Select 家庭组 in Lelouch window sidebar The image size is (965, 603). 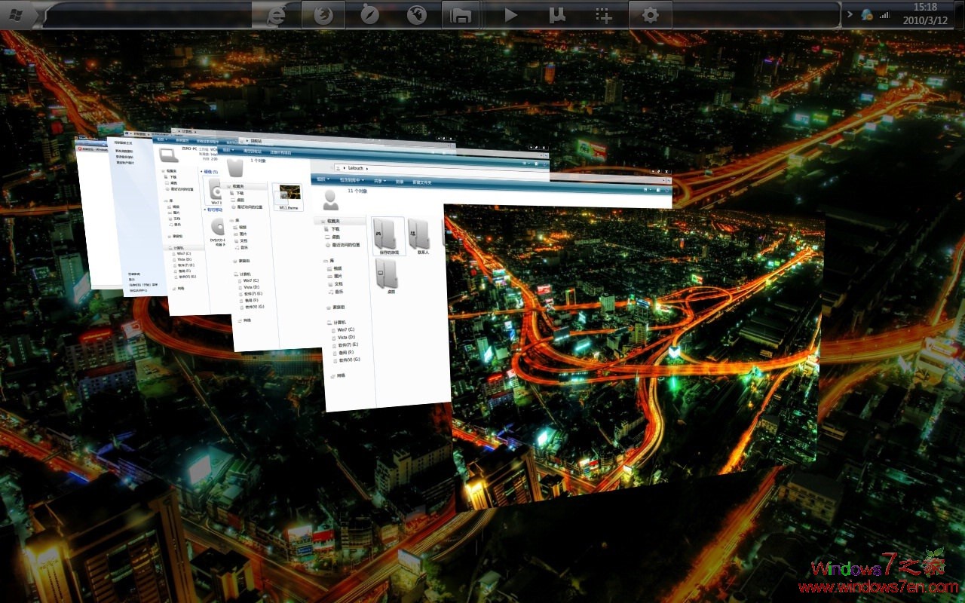[x=335, y=308]
